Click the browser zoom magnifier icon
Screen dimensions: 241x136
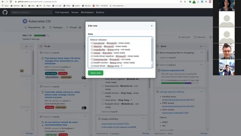[x=181, y=2]
